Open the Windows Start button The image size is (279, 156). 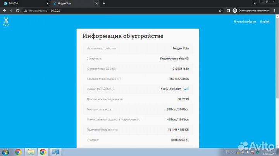[x=5, y=152]
